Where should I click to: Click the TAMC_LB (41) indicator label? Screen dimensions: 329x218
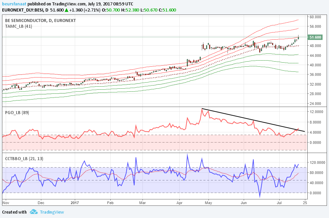point(19,26)
